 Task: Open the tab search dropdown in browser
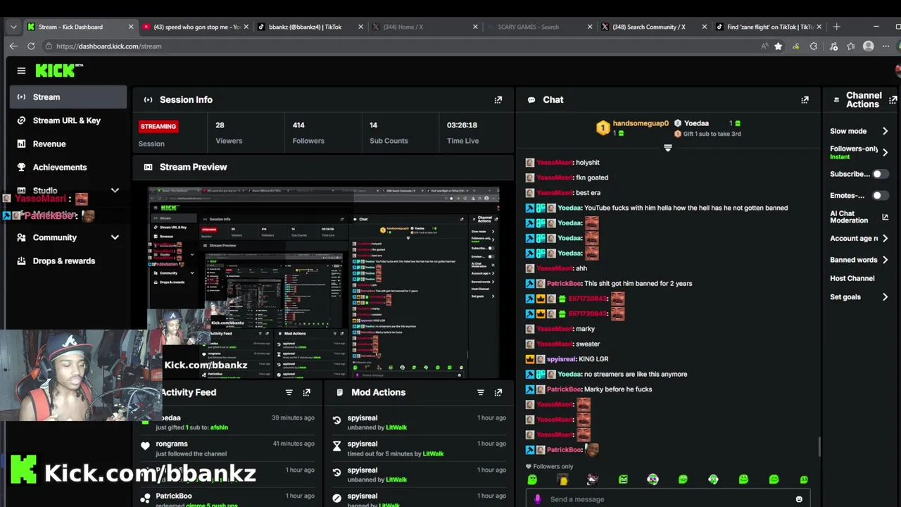coord(13,27)
